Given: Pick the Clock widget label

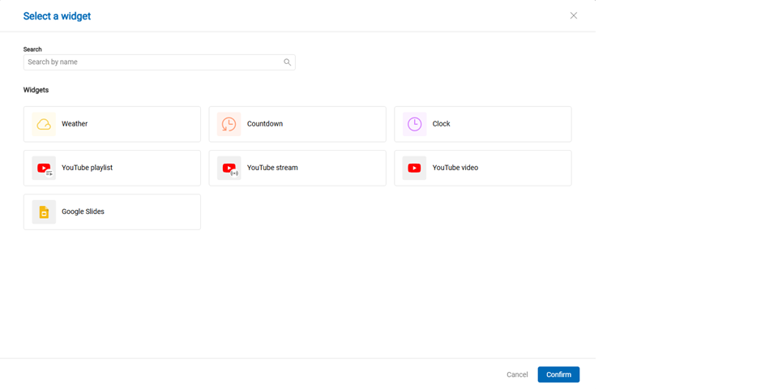Looking at the screenshot, I should click(x=441, y=124).
